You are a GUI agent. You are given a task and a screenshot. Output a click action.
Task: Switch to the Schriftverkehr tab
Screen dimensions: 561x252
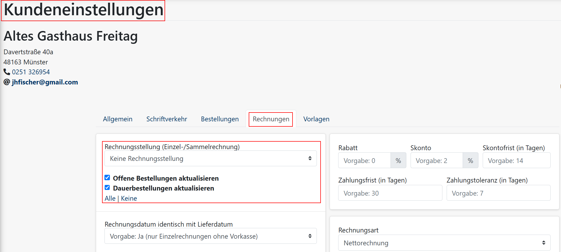[167, 119]
